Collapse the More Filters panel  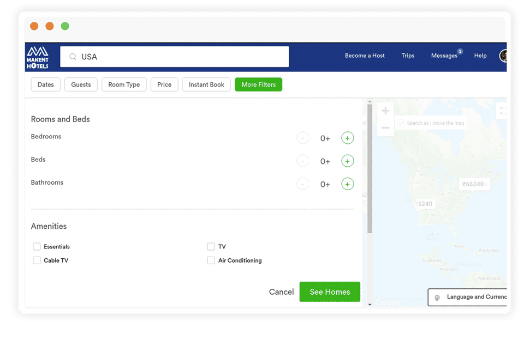tap(259, 85)
